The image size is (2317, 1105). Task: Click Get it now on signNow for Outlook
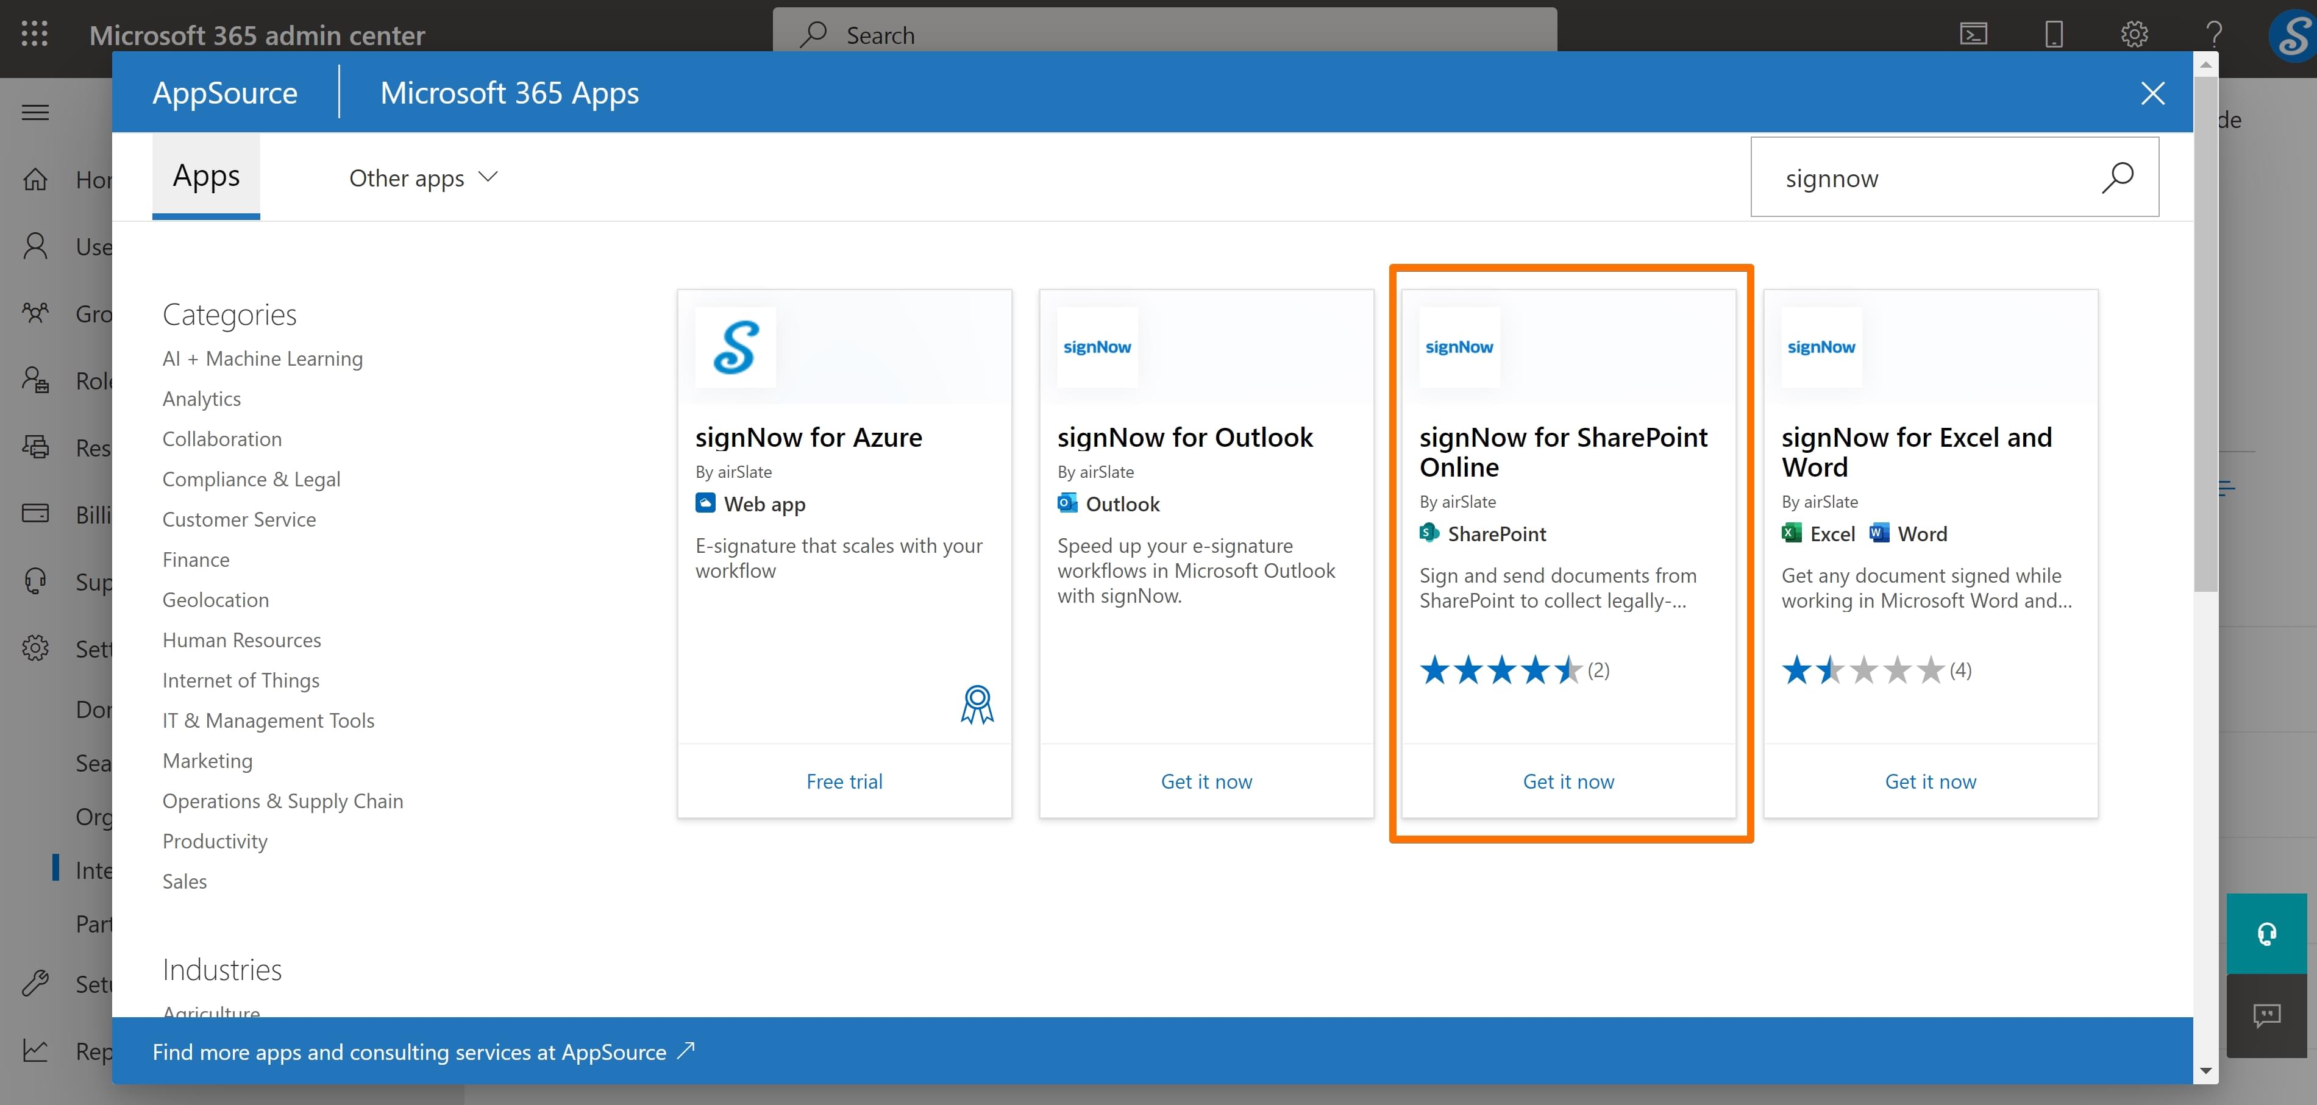[1206, 781]
